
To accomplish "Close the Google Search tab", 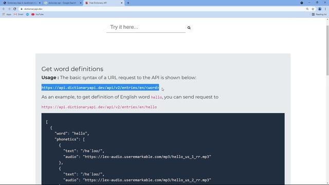I will coord(81,3).
